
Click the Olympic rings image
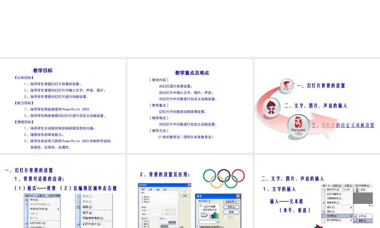point(224,179)
